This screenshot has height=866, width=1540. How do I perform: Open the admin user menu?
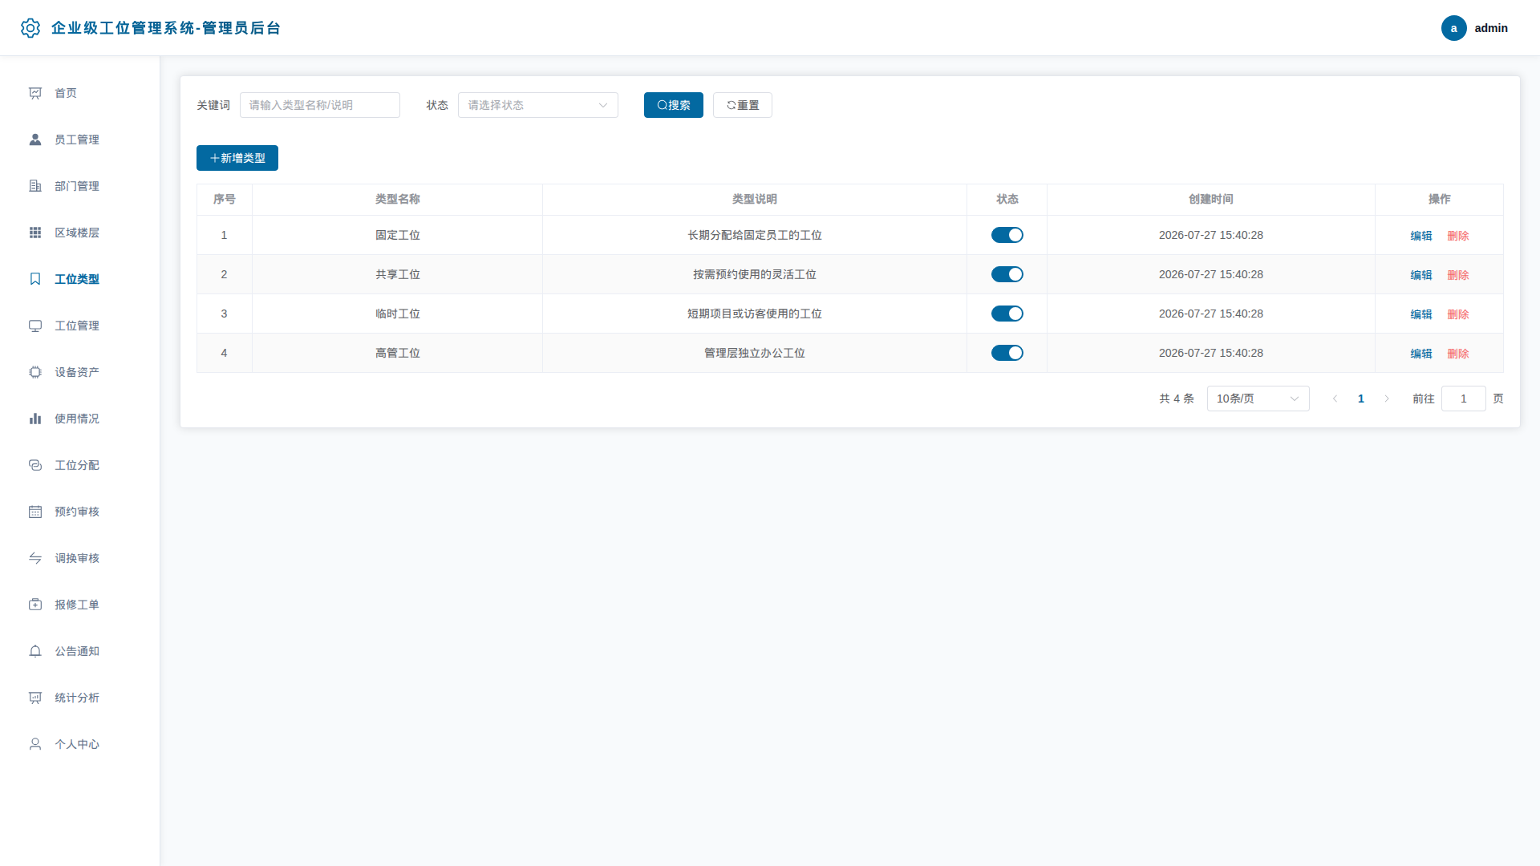pyautogui.click(x=1474, y=28)
